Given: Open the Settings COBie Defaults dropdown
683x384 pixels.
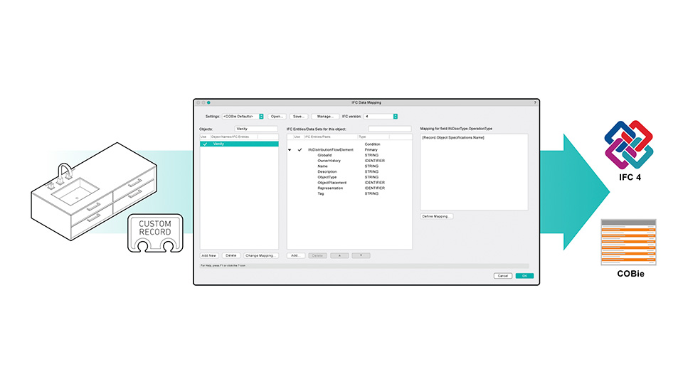Looking at the screenshot, I should pyautogui.click(x=243, y=117).
